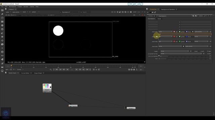215x120 pixels.
Task: Open the ToolSets icon in left toolbar
Action: point(2,63)
